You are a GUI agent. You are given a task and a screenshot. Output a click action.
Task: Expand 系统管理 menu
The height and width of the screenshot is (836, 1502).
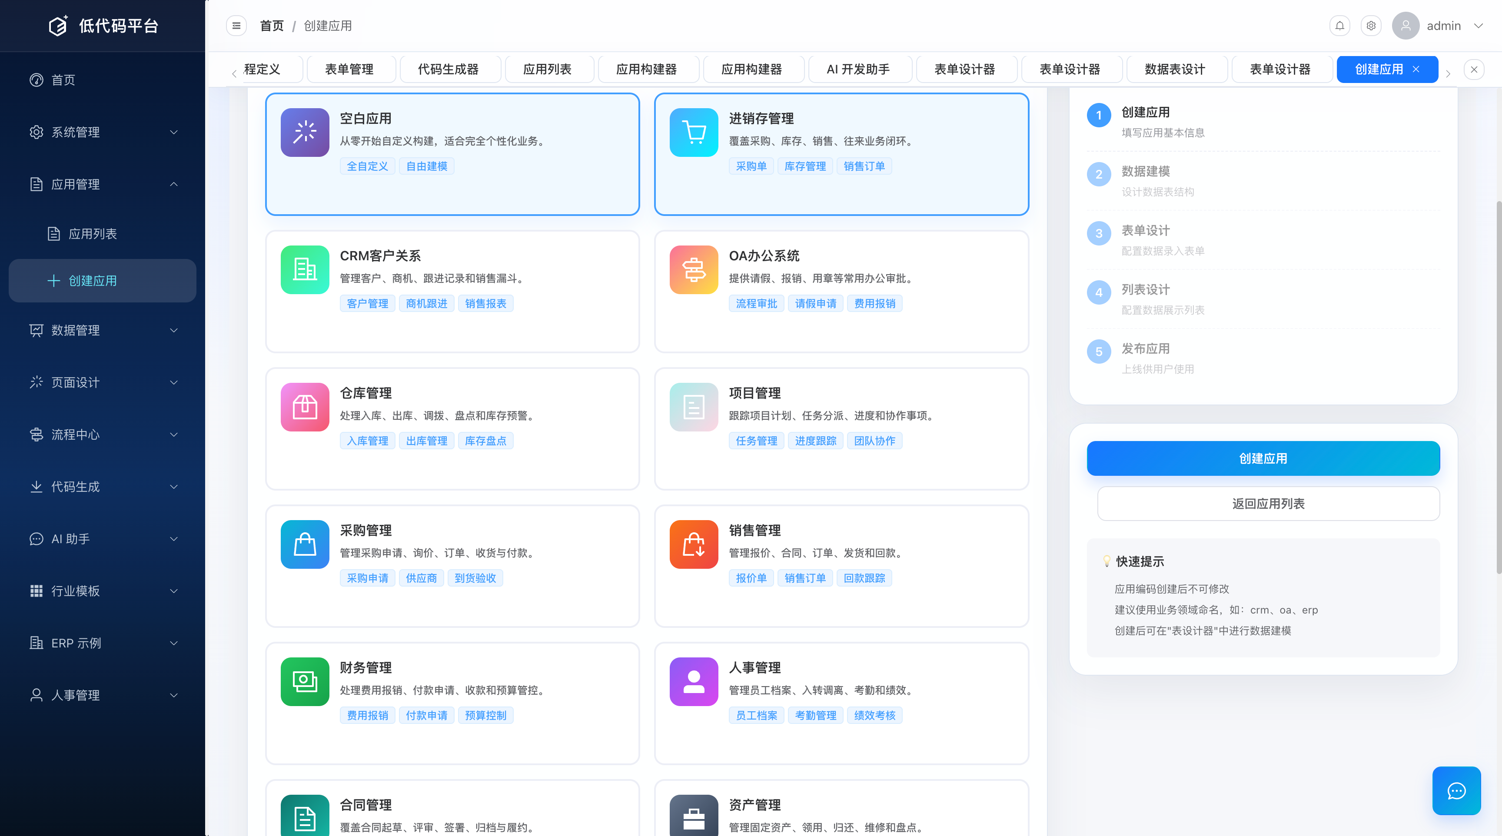[x=103, y=133]
